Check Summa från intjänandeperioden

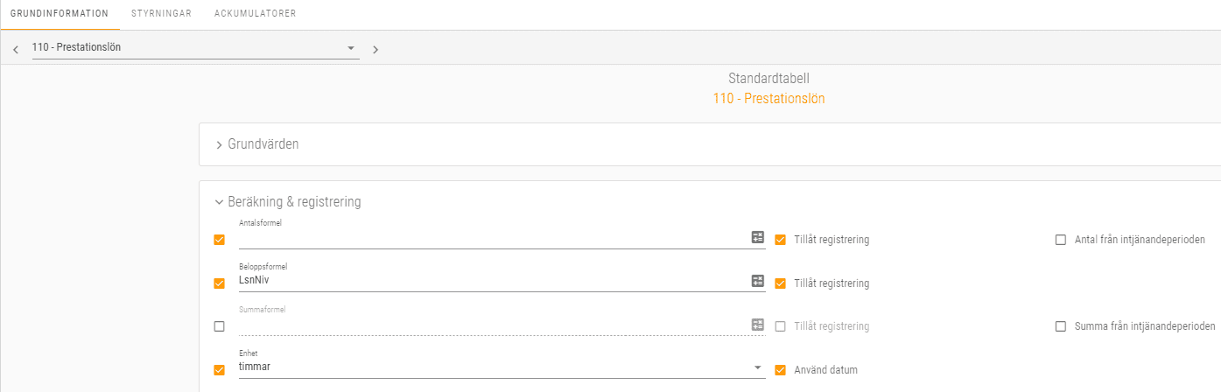[x=1061, y=326]
